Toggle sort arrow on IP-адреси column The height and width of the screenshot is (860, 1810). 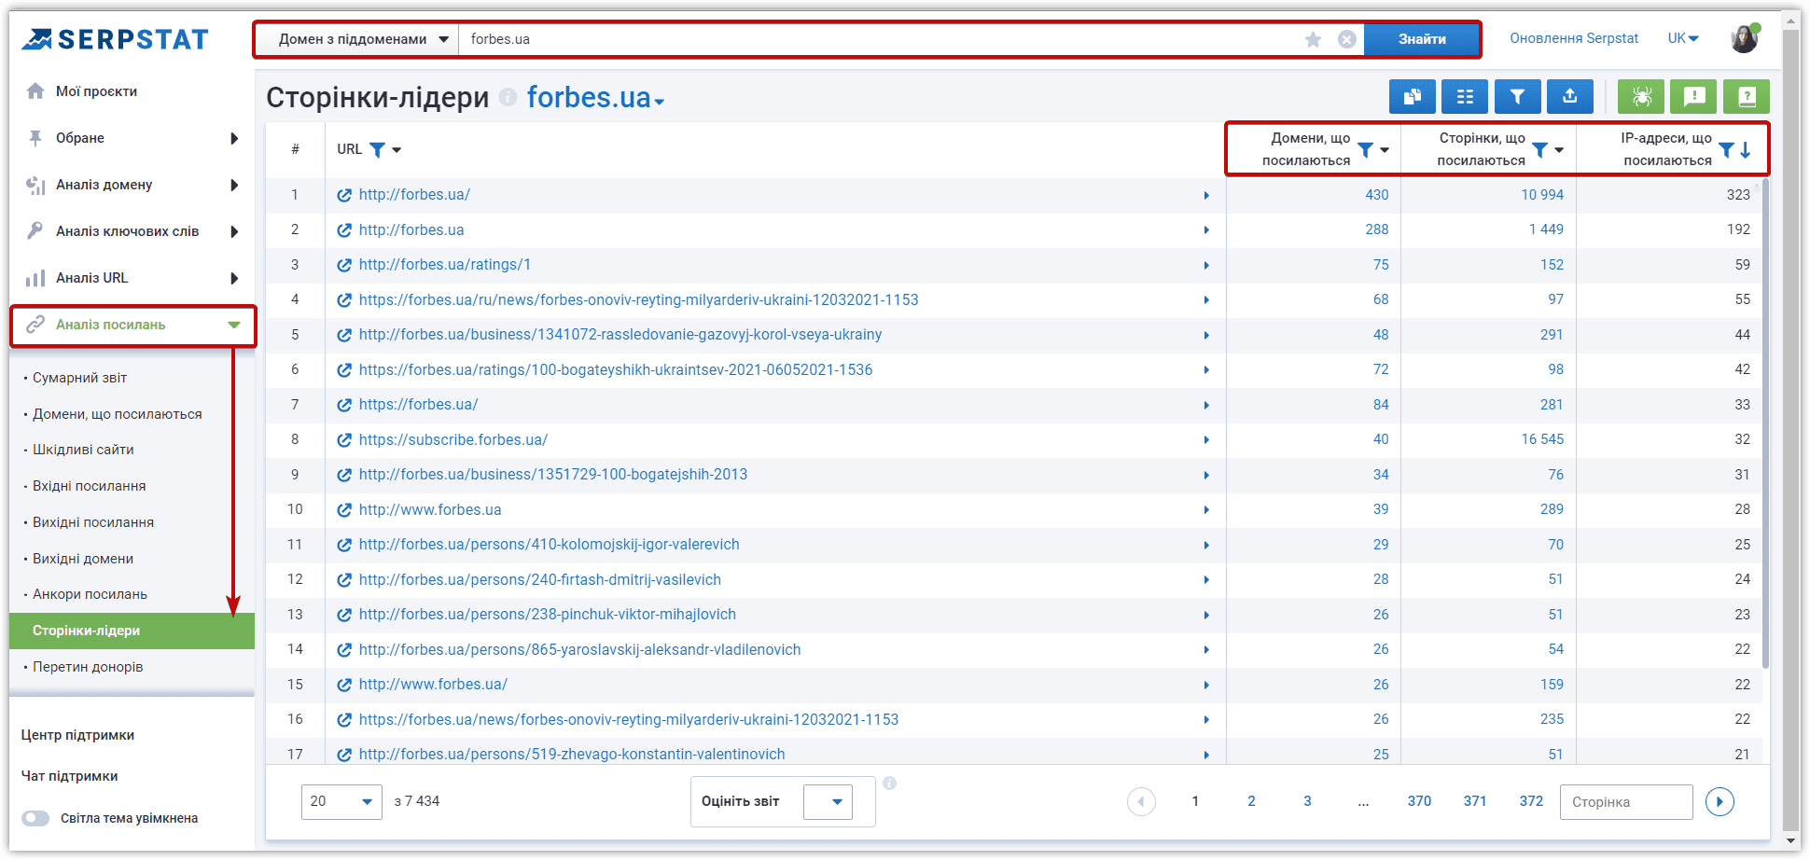click(x=1746, y=149)
